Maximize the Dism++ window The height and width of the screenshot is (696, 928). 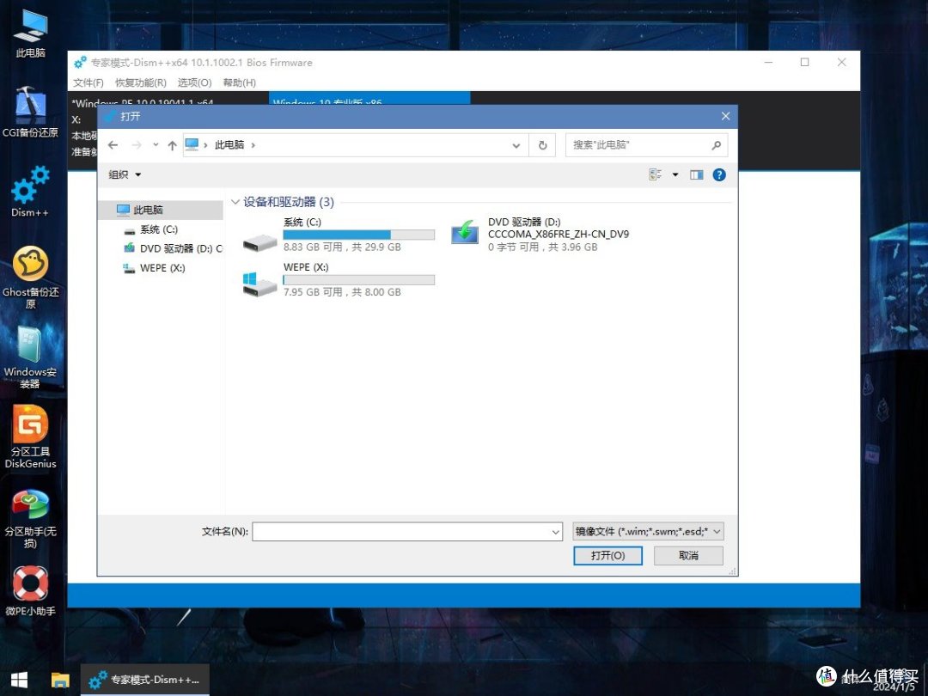(x=804, y=62)
